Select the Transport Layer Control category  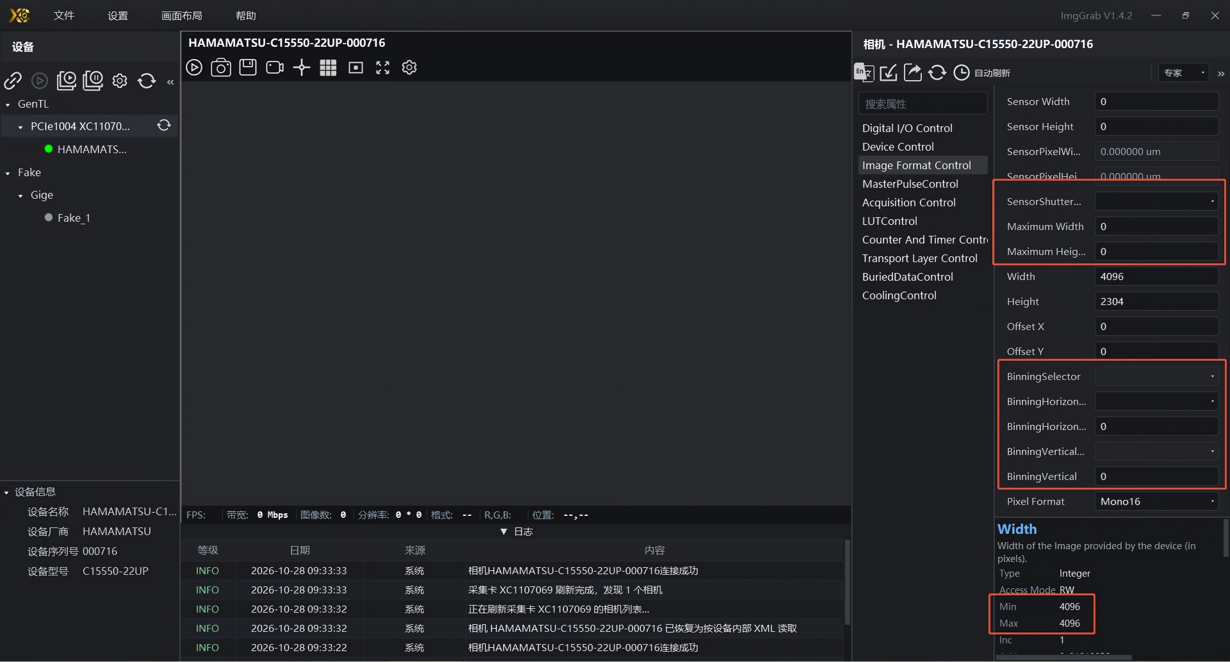[919, 258]
